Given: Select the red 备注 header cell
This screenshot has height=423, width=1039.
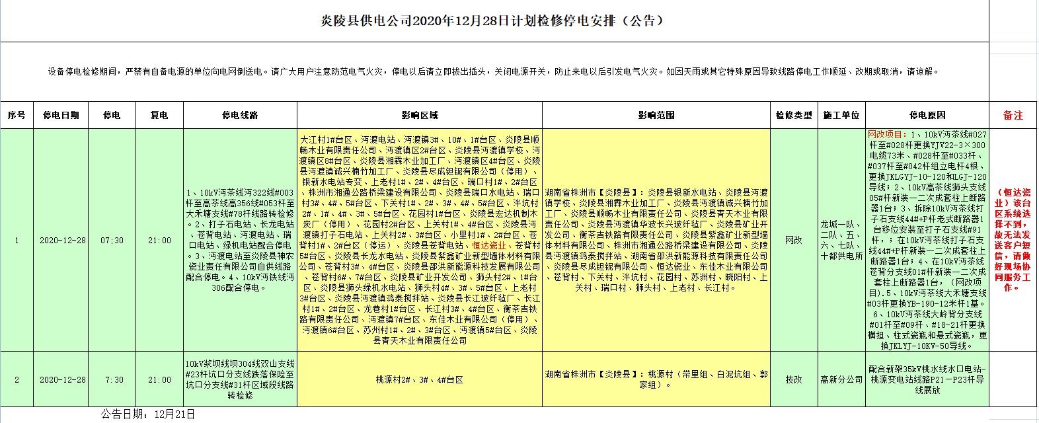Looking at the screenshot, I should click(x=1013, y=115).
